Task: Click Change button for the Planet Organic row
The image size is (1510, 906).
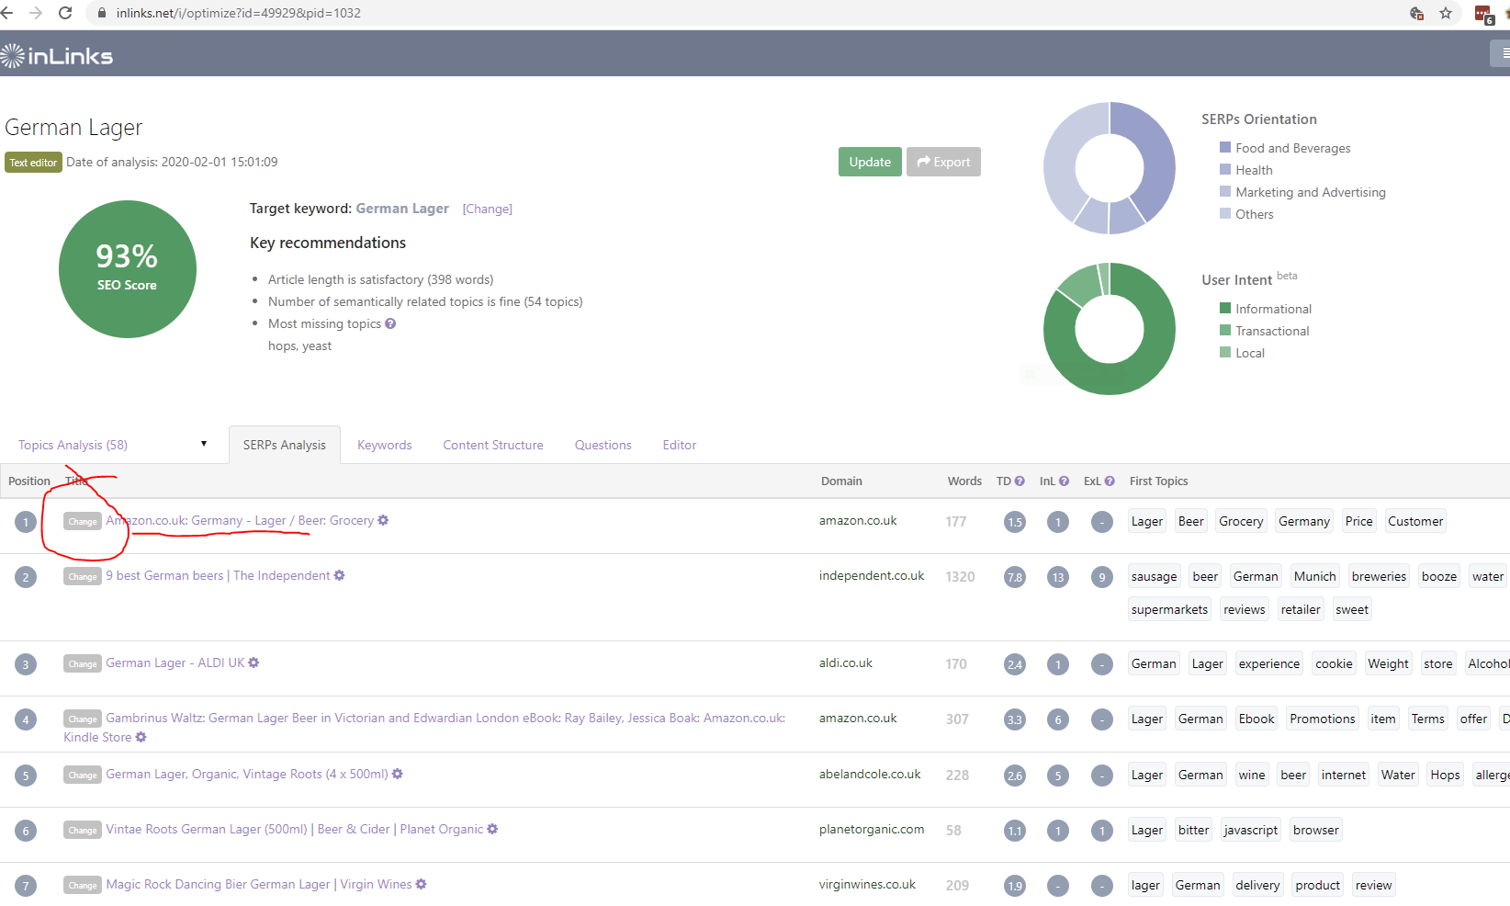Action: point(83,830)
